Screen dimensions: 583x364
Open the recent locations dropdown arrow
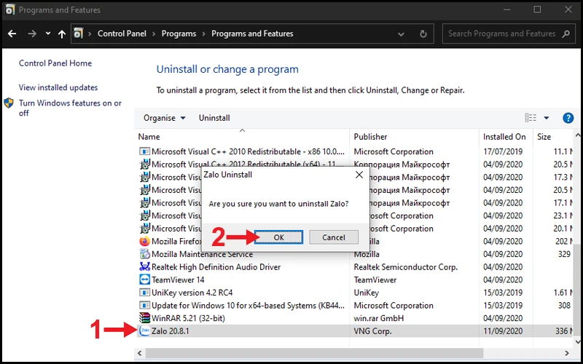[48, 33]
